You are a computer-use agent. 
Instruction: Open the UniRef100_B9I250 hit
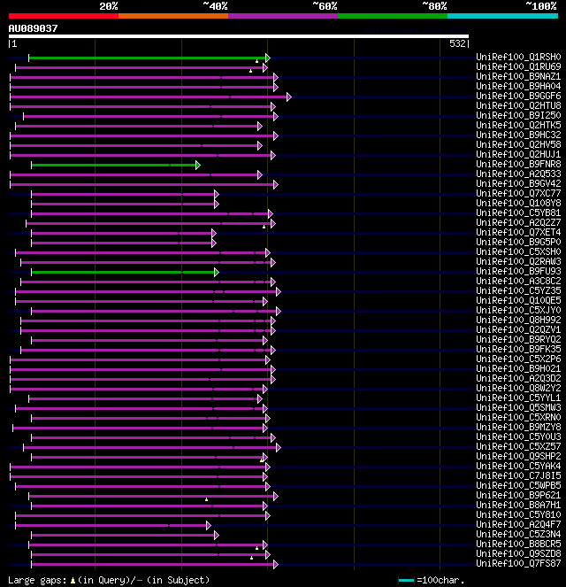click(x=518, y=115)
